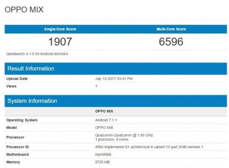
Task: Select the Processor ID label
Action: point(18,147)
